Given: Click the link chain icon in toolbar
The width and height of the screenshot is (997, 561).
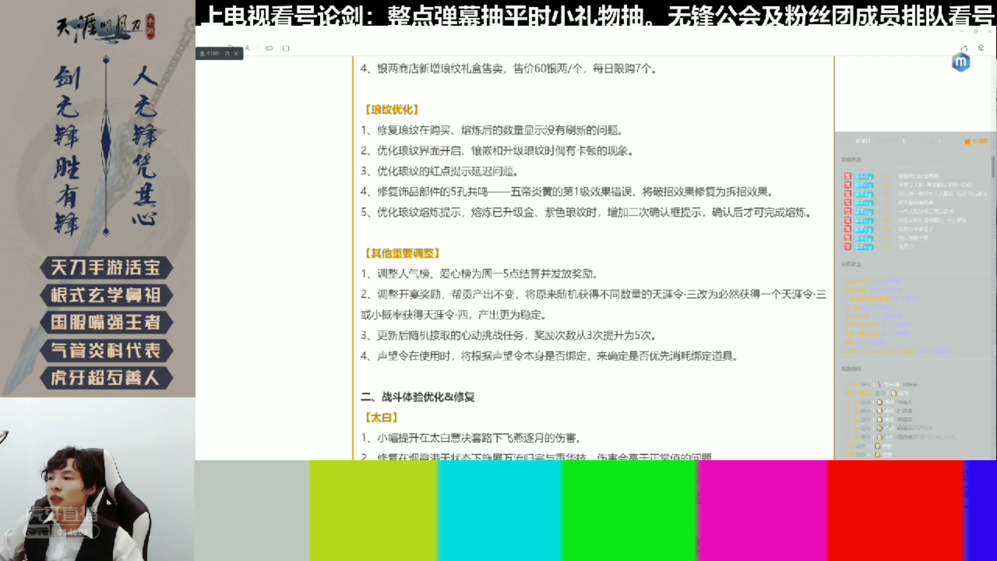Looking at the screenshot, I should pyautogui.click(x=269, y=48).
